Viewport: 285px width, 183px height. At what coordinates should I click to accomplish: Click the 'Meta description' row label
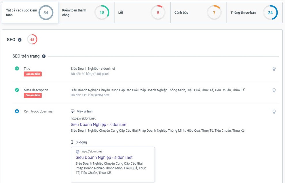pyautogui.click(x=36, y=90)
